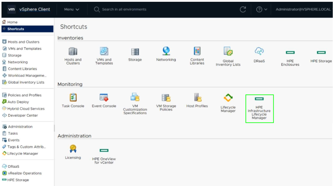Open Networking globe shortcut icon
Image resolution: width=334 pixels, height=186 pixels.
point(166,51)
